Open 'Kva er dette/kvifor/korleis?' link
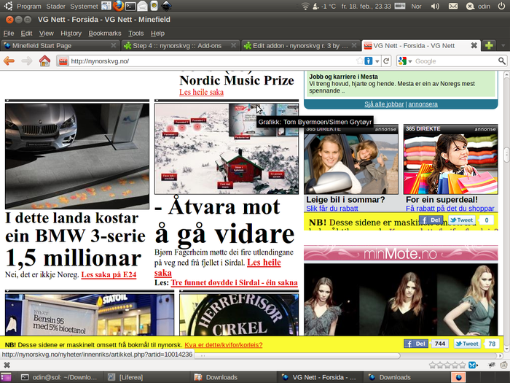Viewport: 510px width, 383px height. point(224,345)
